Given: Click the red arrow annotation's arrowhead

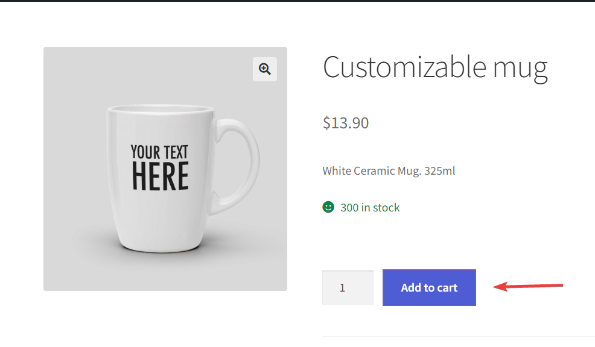Looking at the screenshot, I should pos(498,288).
